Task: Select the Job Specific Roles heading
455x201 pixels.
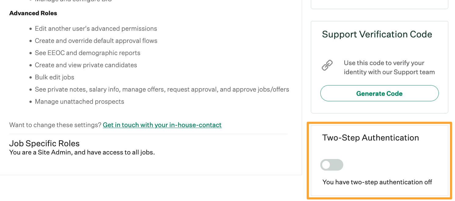Action: (44, 143)
